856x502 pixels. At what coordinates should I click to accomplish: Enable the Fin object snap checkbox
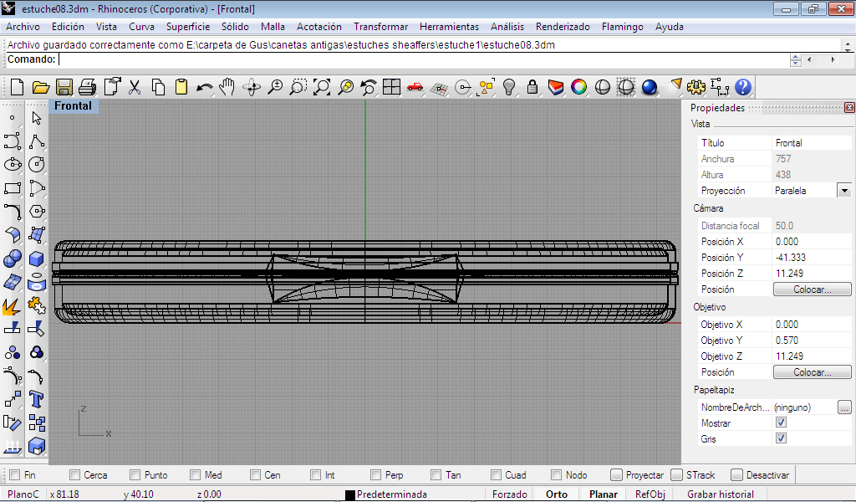pos(14,475)
